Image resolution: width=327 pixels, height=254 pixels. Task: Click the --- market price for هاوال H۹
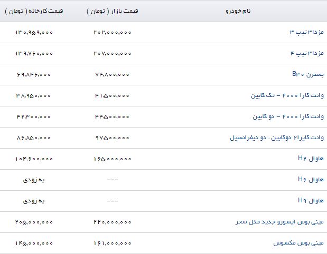(x=113, y=201)
